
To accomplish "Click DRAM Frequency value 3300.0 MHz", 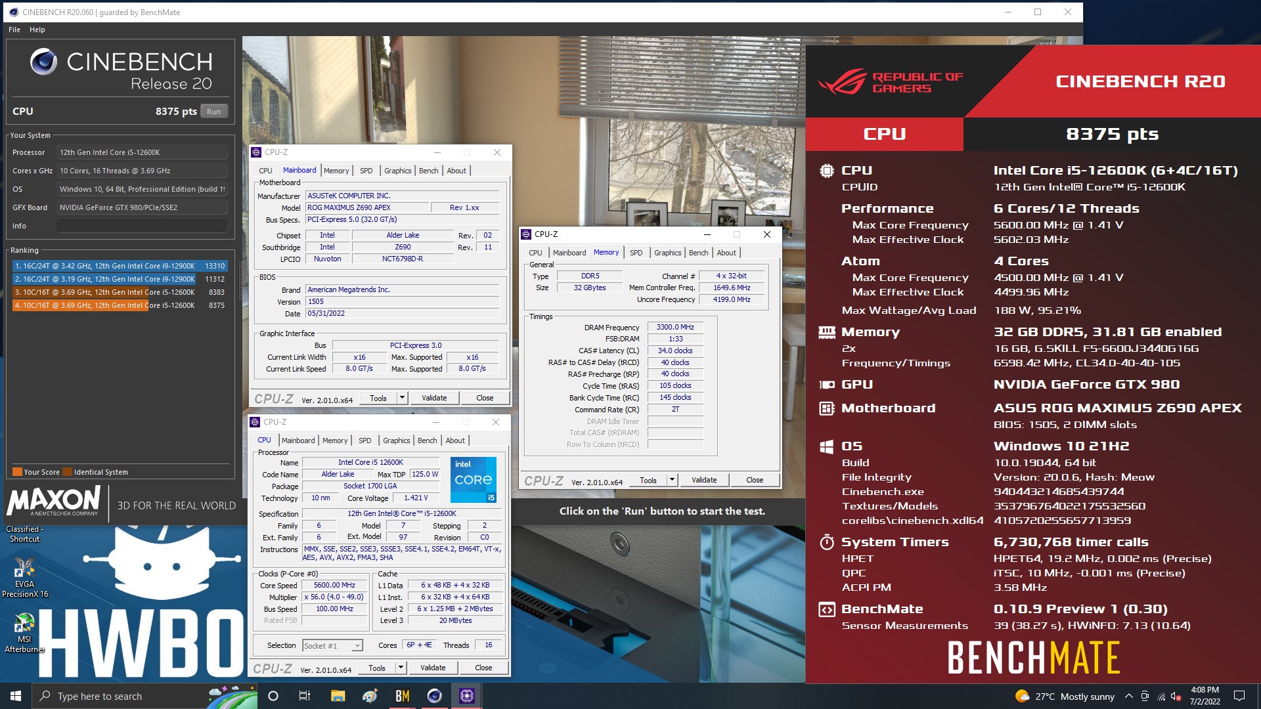I will (675, 327).
